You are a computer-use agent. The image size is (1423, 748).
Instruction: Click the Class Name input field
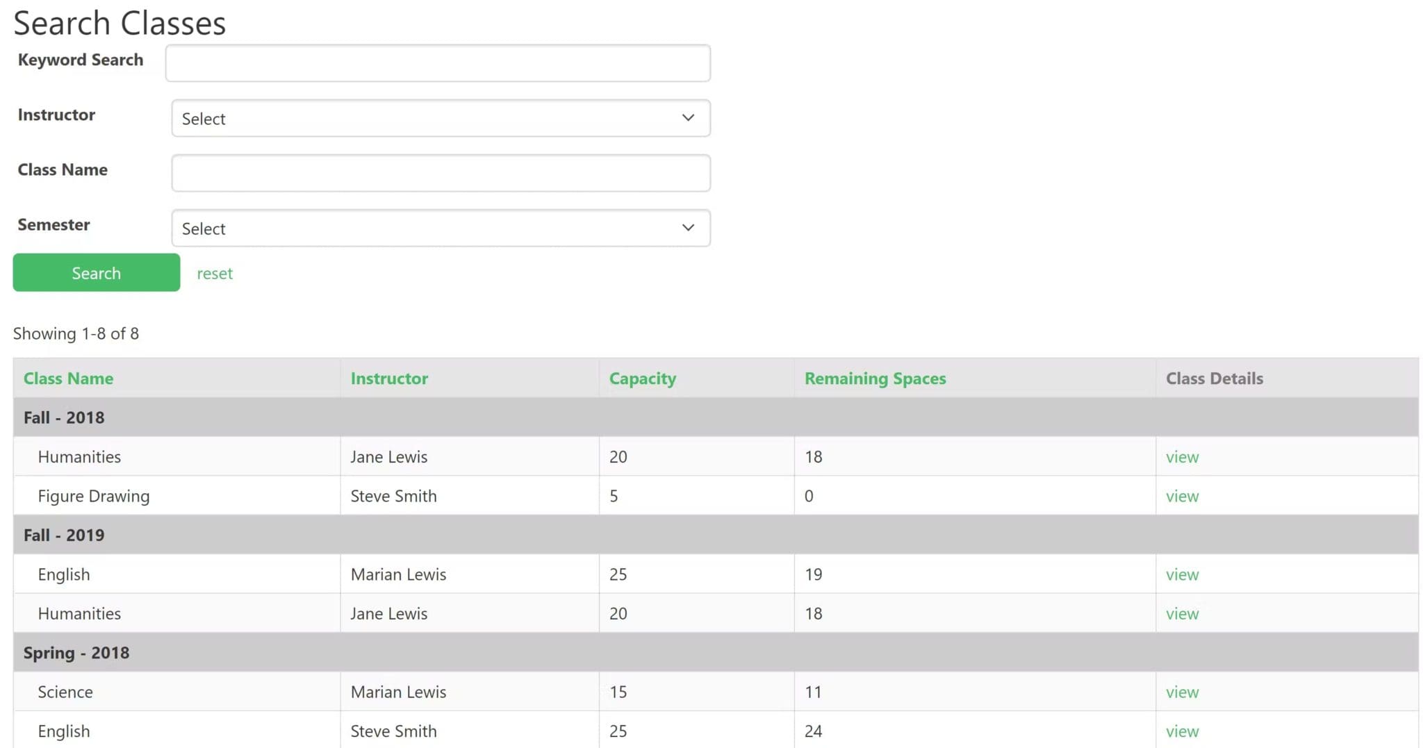(441, 173)
